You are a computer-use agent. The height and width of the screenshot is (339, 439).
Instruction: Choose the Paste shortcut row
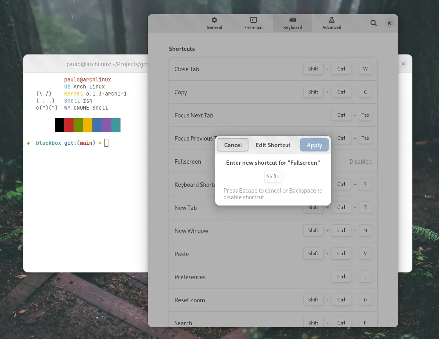(235, 254)
